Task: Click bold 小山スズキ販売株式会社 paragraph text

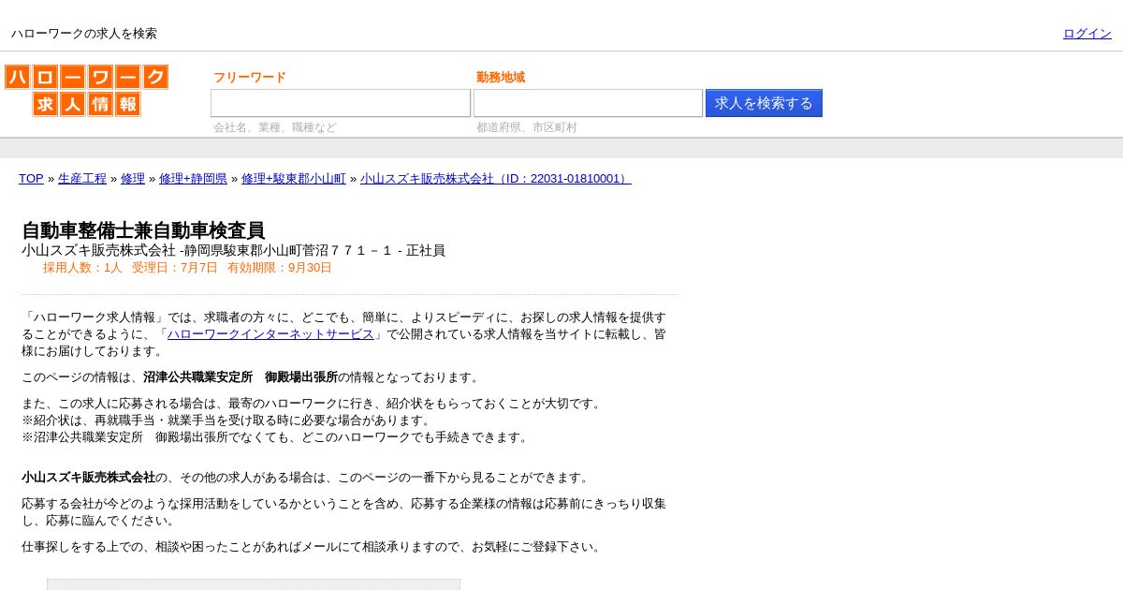Action: [x=88, y=478]
